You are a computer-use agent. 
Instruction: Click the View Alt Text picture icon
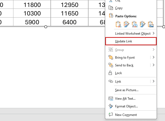[x=111, y=99]
